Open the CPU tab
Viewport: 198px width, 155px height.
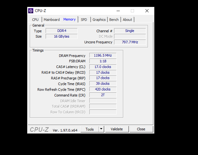[35, 20]
